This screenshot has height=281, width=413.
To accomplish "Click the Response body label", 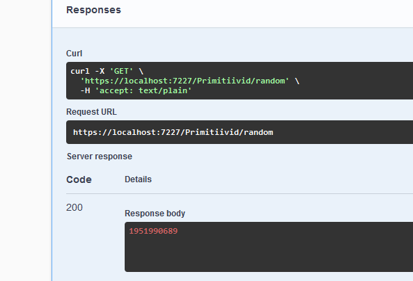I will (155, 214).
